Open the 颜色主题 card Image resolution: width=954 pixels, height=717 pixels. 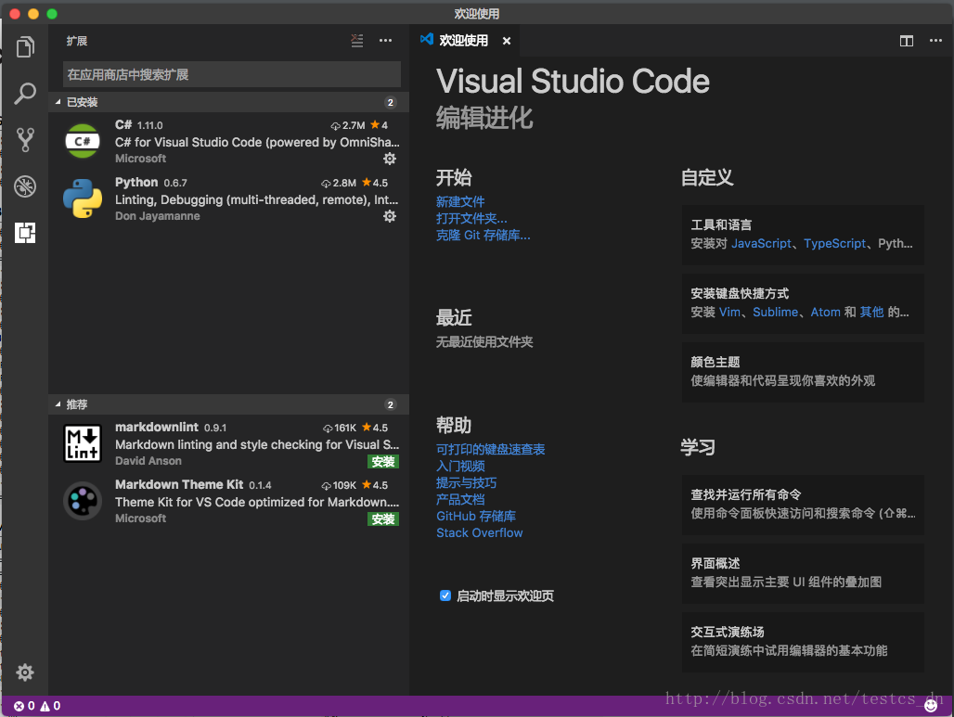pyautogui.click(x=803, y=372)
